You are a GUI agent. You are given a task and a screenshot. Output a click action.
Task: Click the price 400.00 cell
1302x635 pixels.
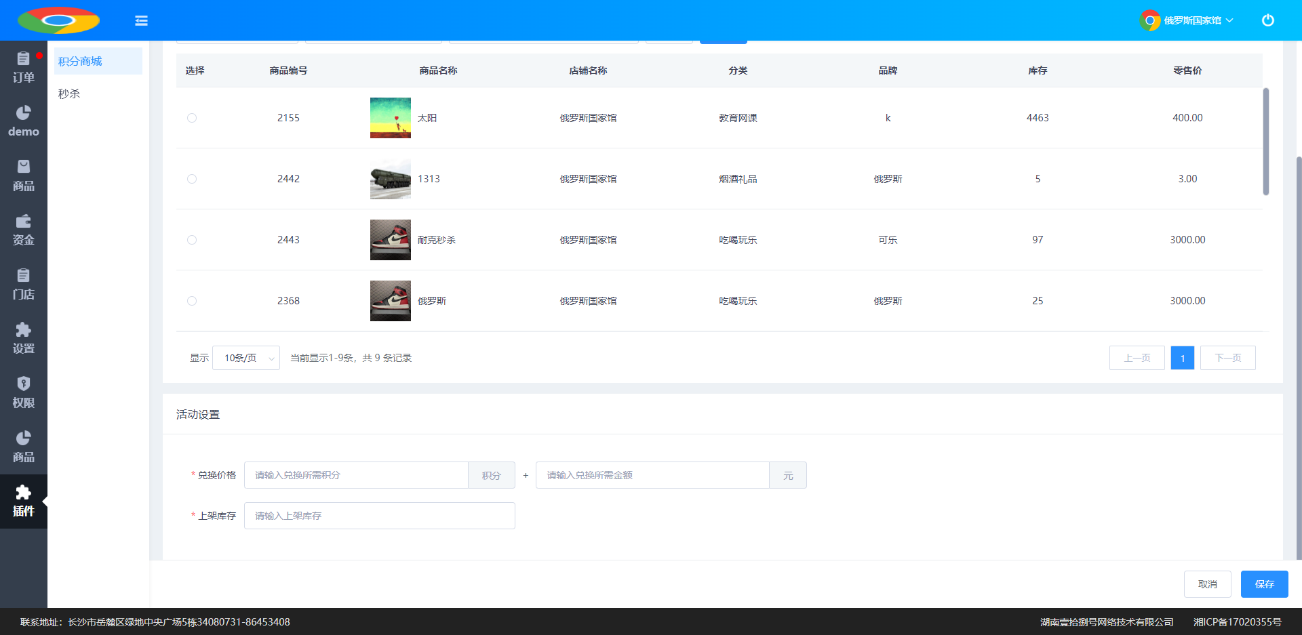[x=1187, y=118]
